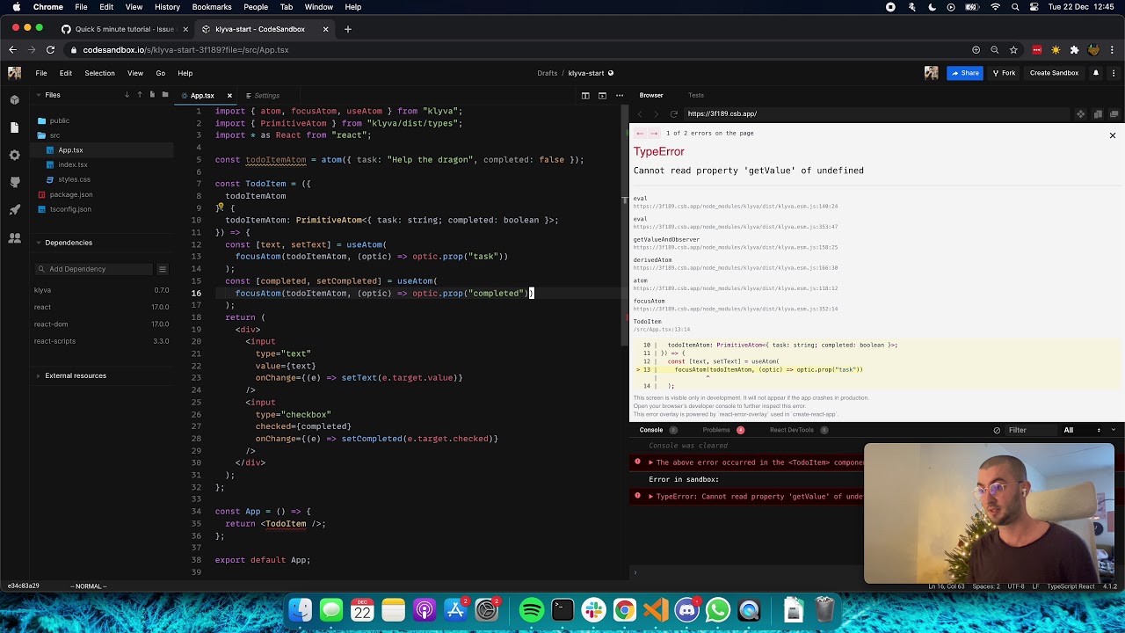Click the Create Sandbox button
1125x633 pixels.
[1054, 73]
